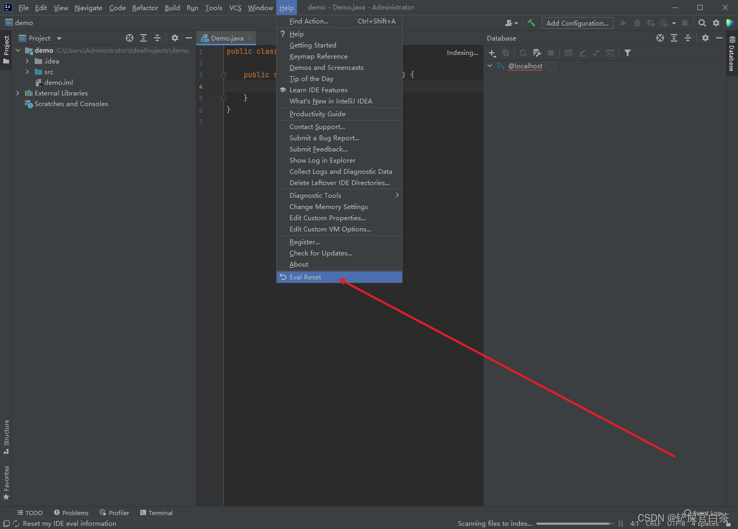Viewport: 738px width, 529px height.
Task: Open the profiler run dropdown arrow
Action: (674, 23)
